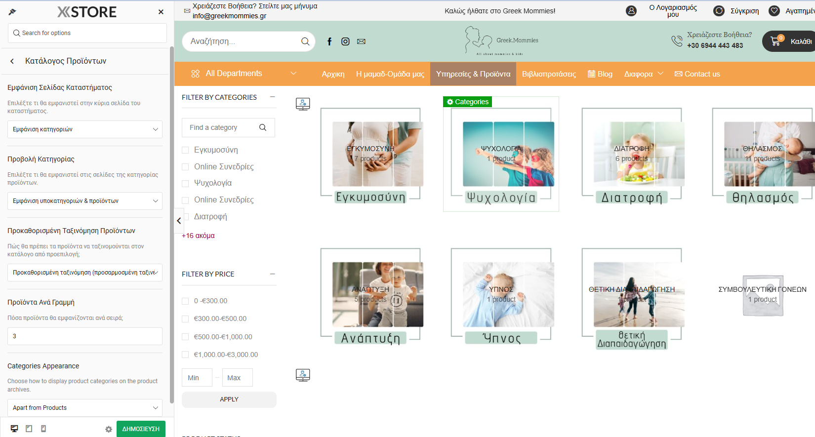815x437 pixels.
Task: Switch to tablet preview mode
Action: [x=29, y=429]
